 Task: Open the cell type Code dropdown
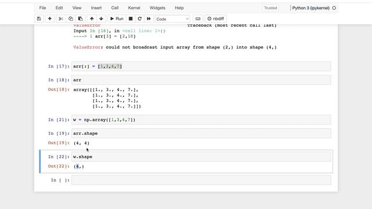coord(172,19)
